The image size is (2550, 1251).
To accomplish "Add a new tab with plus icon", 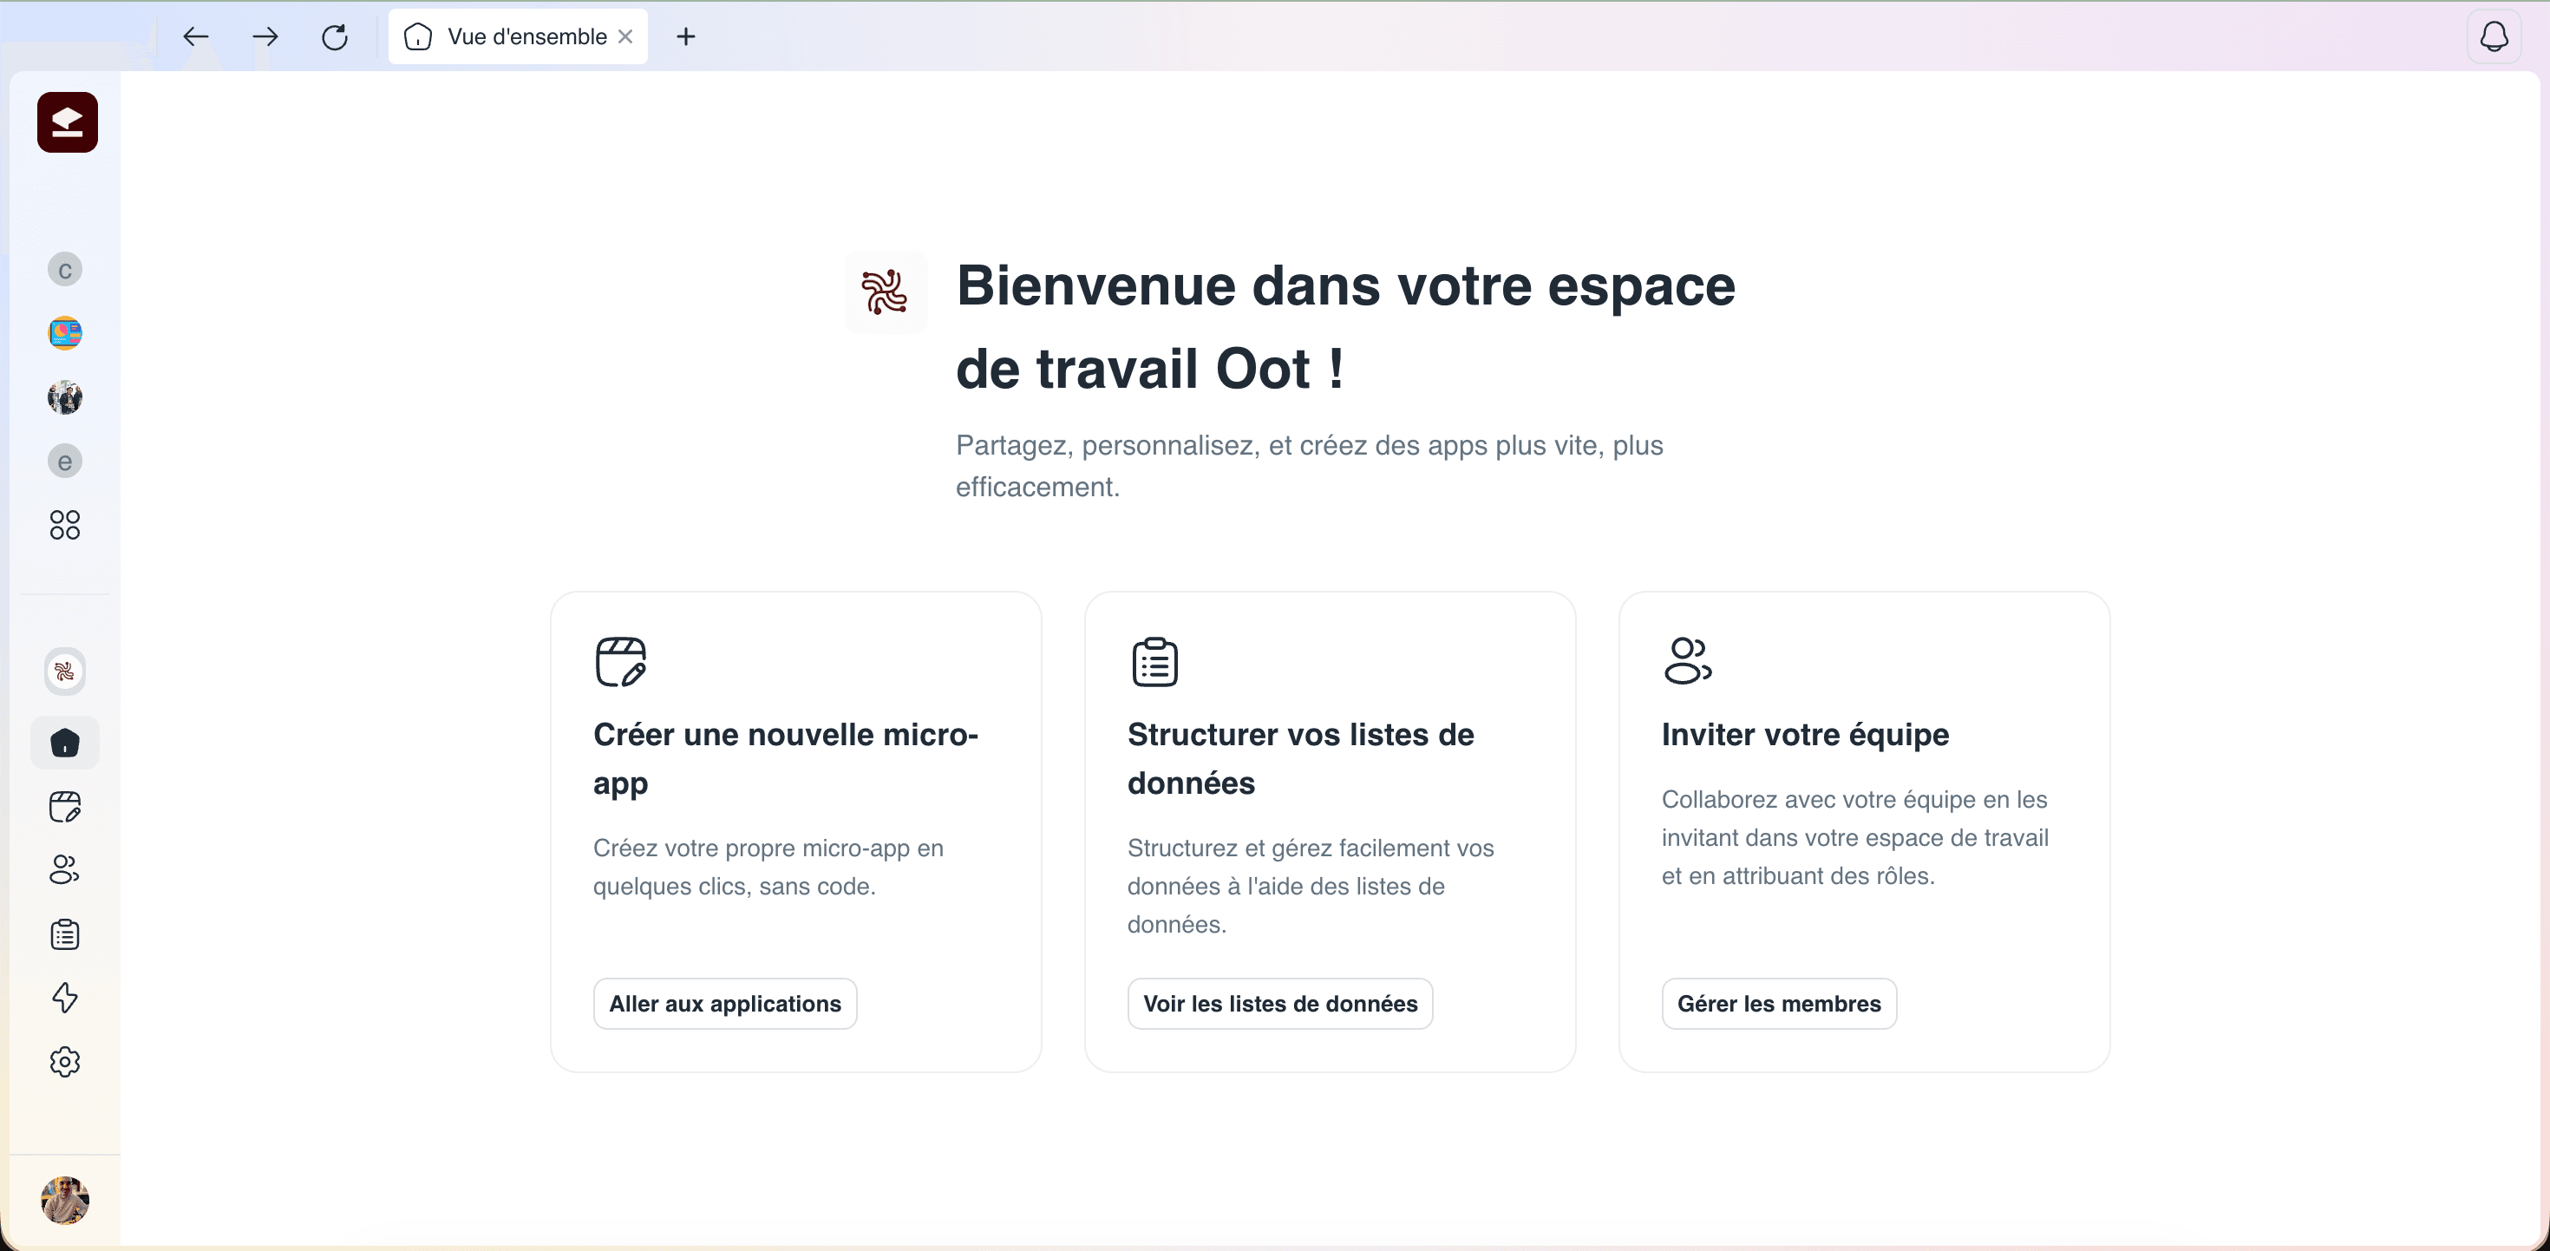I will tap(686, 36).
